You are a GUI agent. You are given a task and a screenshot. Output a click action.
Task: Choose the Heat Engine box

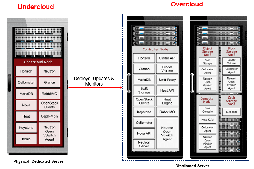pyautogui.click(x=167, y=101)
